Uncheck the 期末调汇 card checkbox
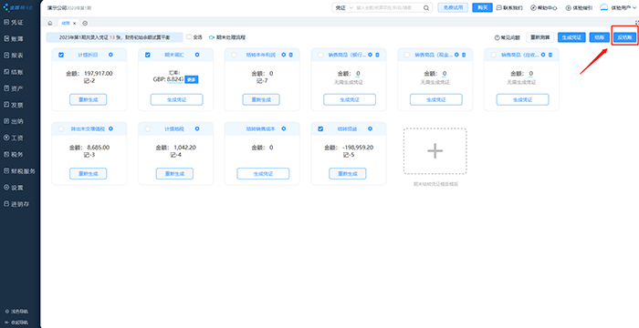The width and height of the screenshot is (639, 328). coord(148,55)
